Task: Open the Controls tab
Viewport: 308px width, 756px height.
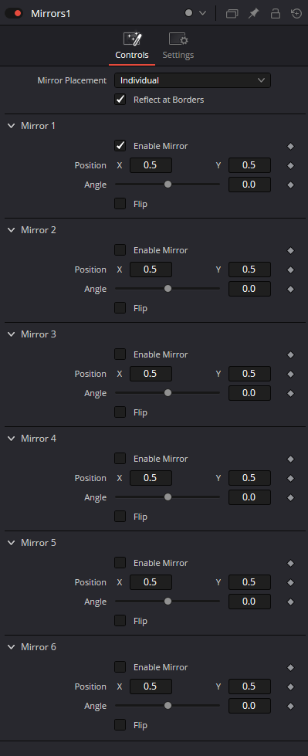Action: 132,46
